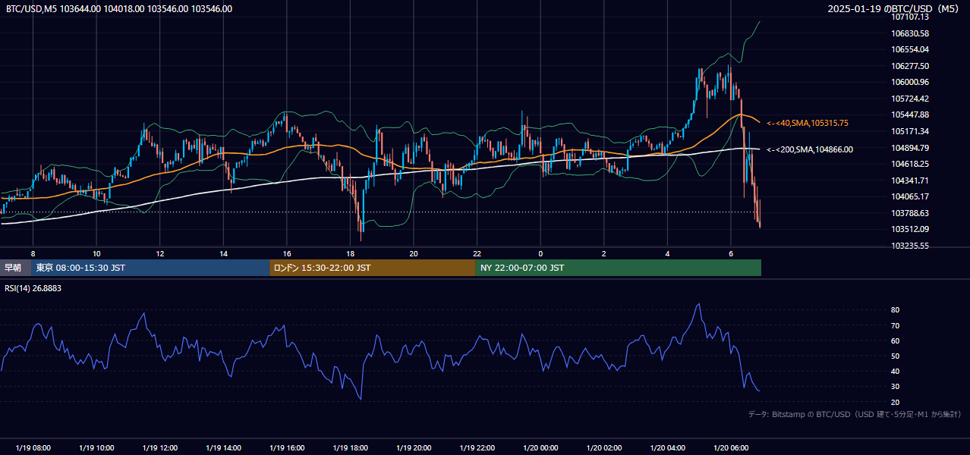Click the 6 hour mark under the price chart
This screenshot has width=970, height=455.
(731, 253)
